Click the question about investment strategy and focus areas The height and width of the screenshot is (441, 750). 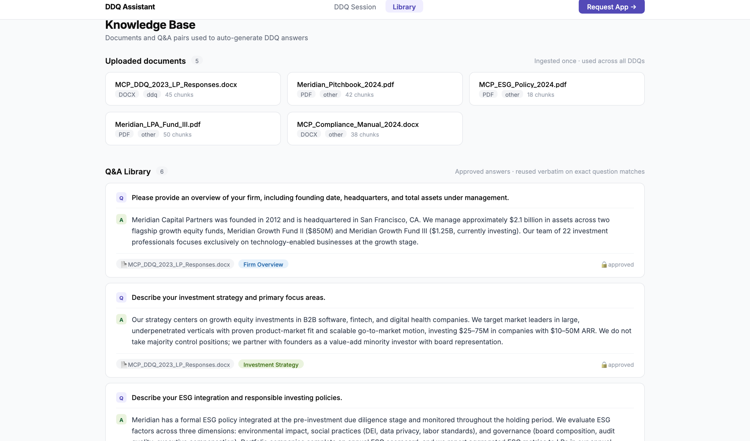point(228,298)
